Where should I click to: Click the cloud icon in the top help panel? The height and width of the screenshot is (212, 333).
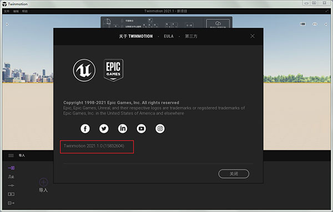point(218,23)
